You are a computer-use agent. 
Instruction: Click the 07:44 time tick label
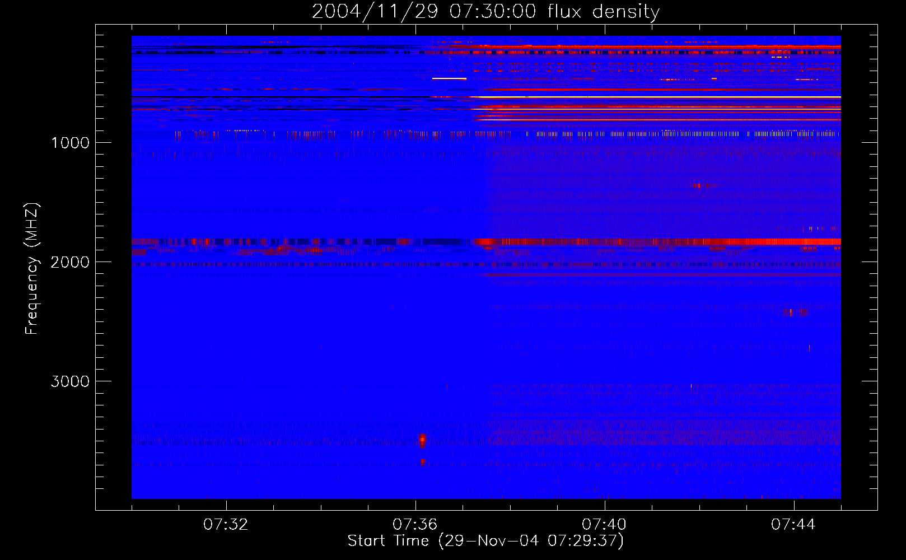point(793,525)
